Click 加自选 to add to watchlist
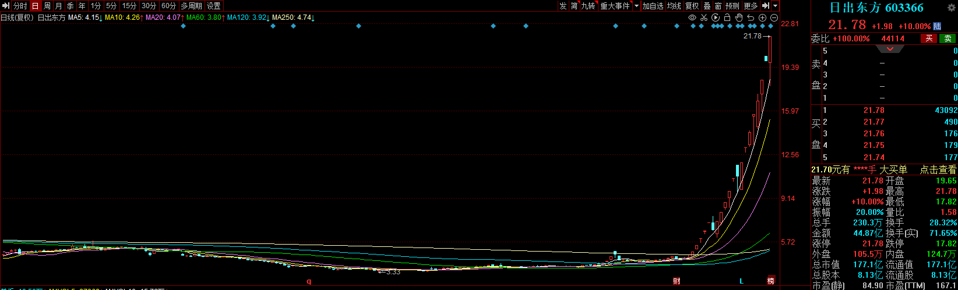The image size is (958, 290). pos(653,6)
